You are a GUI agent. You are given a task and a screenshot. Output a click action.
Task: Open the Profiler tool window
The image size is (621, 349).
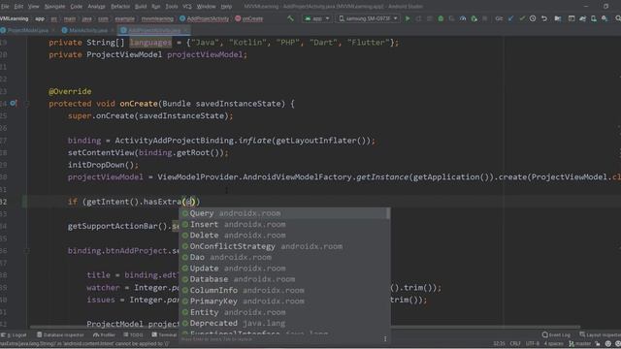(104, 334)
